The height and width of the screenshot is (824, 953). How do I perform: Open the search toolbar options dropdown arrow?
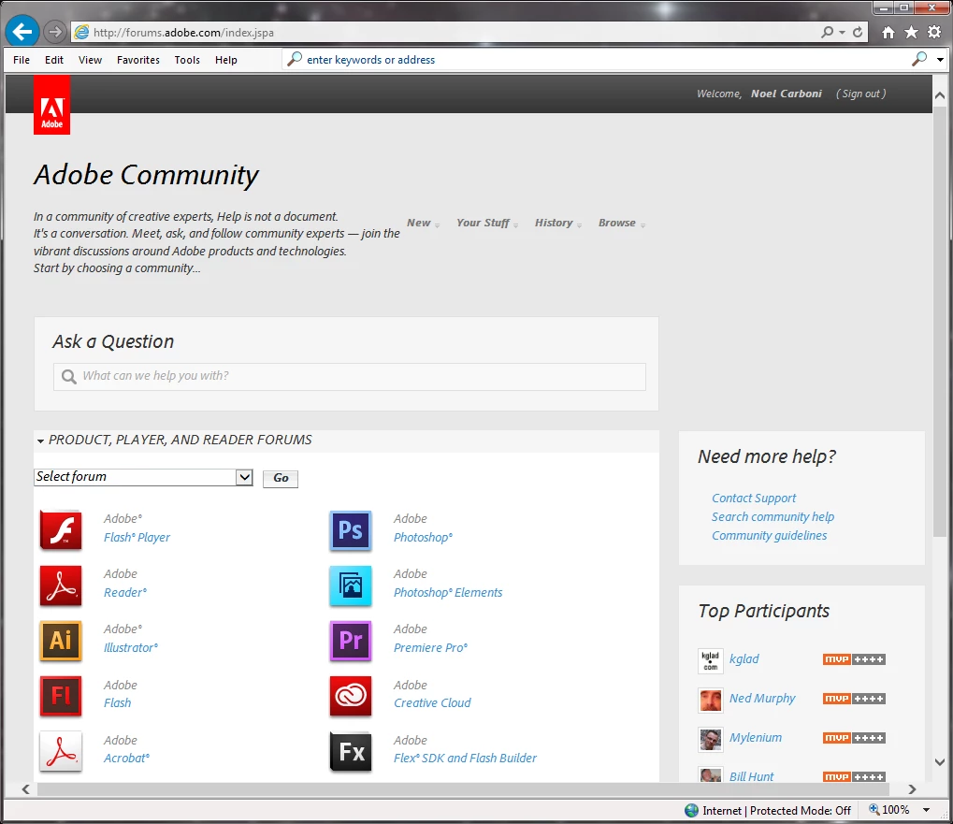coord(940,60)
